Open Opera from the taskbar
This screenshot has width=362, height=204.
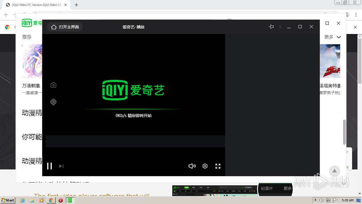[61, 200]
